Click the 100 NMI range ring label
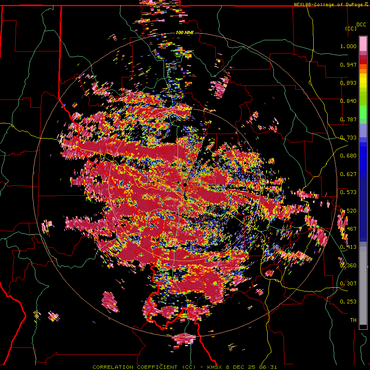The height and width of the screenshot is (370, 370). (x=185, y=32)
